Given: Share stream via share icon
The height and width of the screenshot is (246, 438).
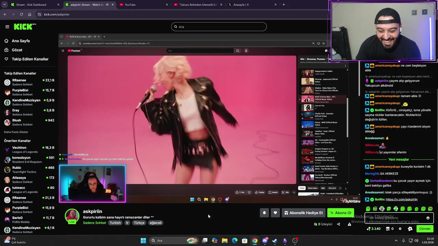Looking at the screenshot, I should click(x=338, y=224).
